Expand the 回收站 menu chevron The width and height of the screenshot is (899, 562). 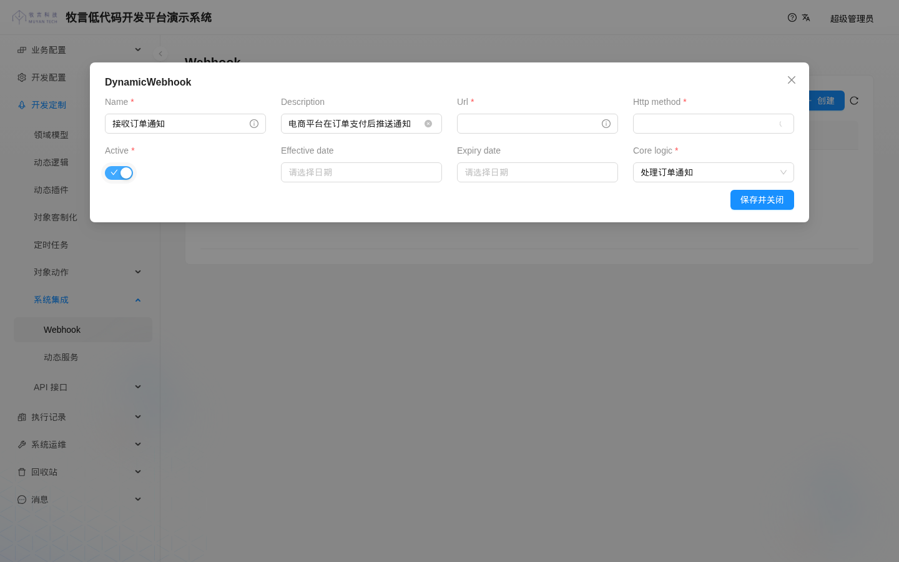(138, 472)
